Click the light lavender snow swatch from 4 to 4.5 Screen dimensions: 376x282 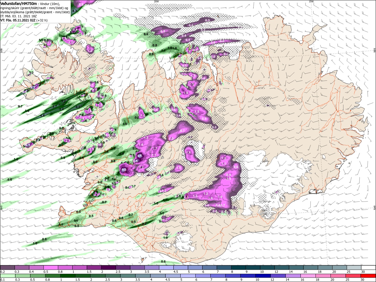pyautogui.click(x=166, y=268)
